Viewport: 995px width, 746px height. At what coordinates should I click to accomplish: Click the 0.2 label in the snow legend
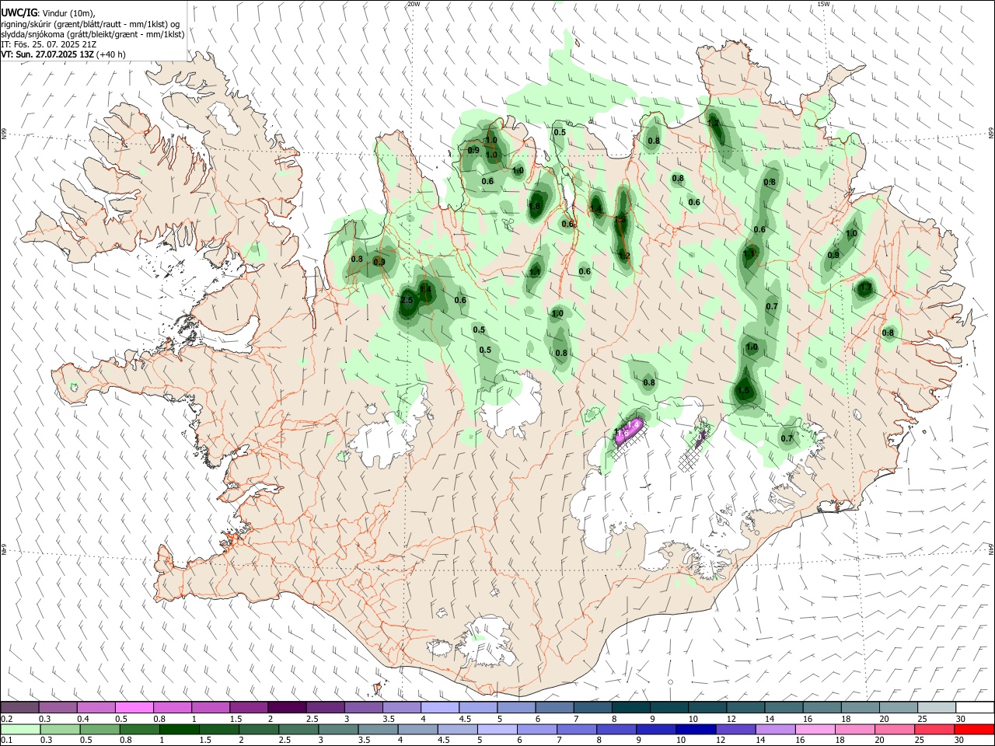6,718
